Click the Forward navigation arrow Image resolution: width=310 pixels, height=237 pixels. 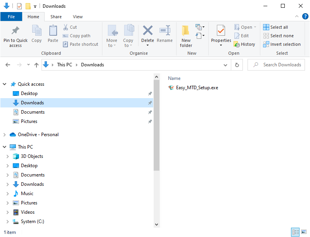point(19,65)
